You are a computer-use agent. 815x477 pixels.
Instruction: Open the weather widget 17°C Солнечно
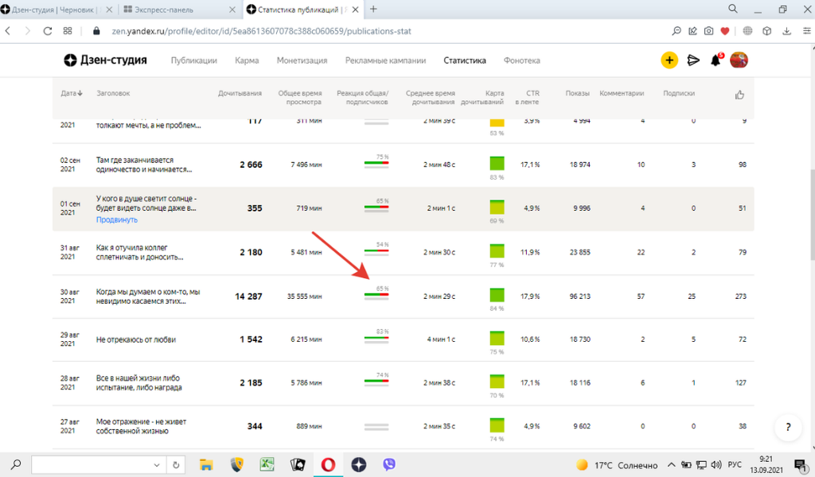pos(617,465)
